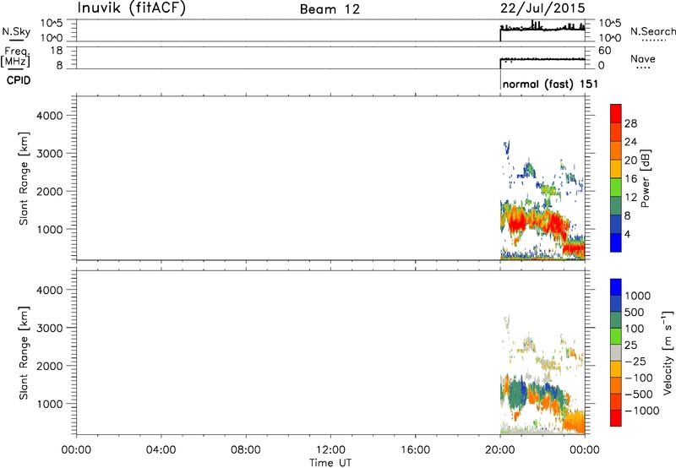This screenshot has height=468, width=676.
Task: Click the '28' tick on the power colorbar
Action: tap(630, 123)
